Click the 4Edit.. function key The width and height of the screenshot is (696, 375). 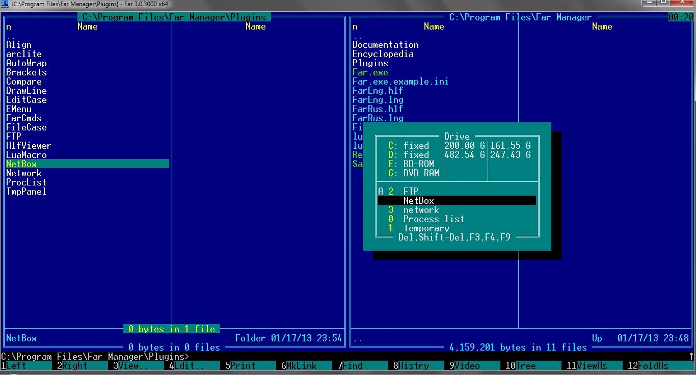click(195, 366)
